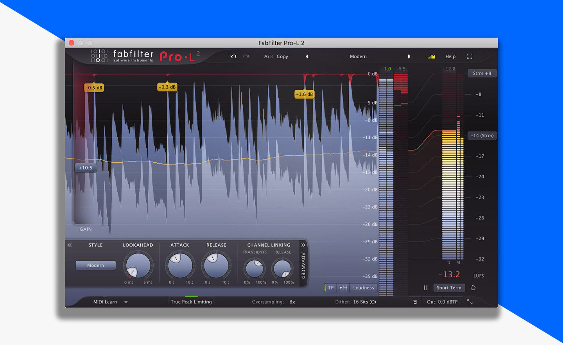Click the -1.0 gain reduction readout

point(386,69)
